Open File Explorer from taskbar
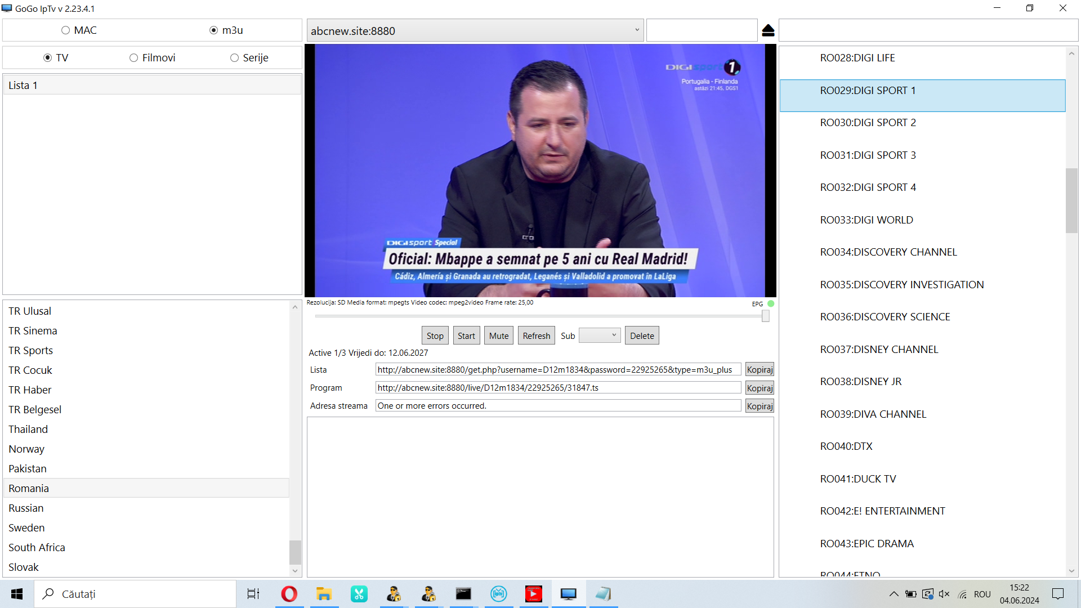The height and width of the screenshot is (608, 1081). click(x=324, y=594)
